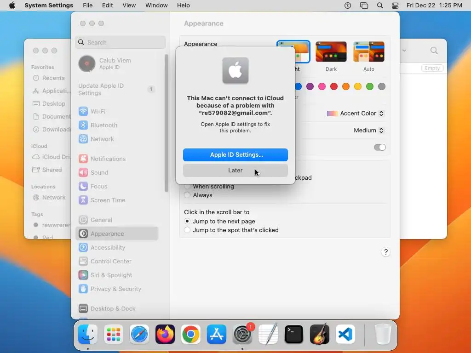The width and height of the screenshot is (471, 353).
Task: Open Launchpad from the Dock
Action: (114, 334)
